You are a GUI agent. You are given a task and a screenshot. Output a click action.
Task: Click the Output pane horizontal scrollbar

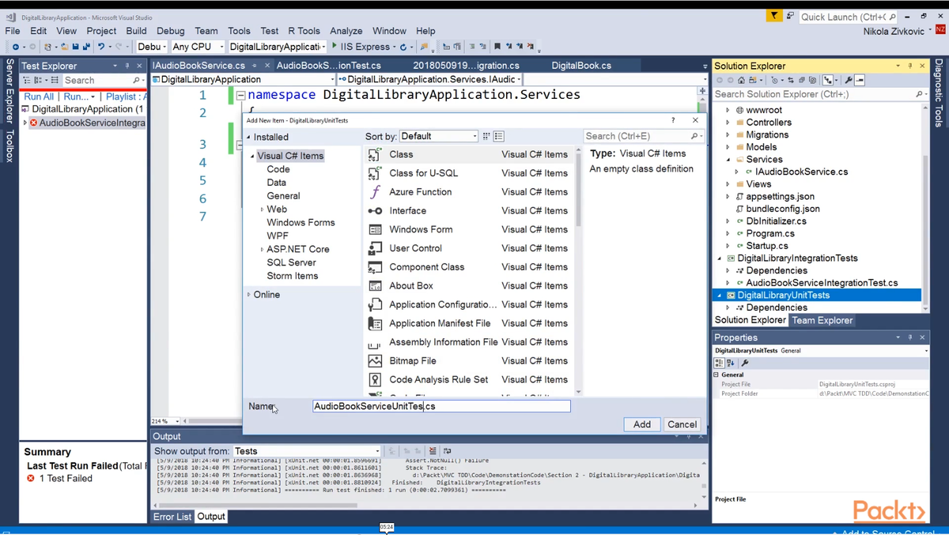[x=425, y=505]
